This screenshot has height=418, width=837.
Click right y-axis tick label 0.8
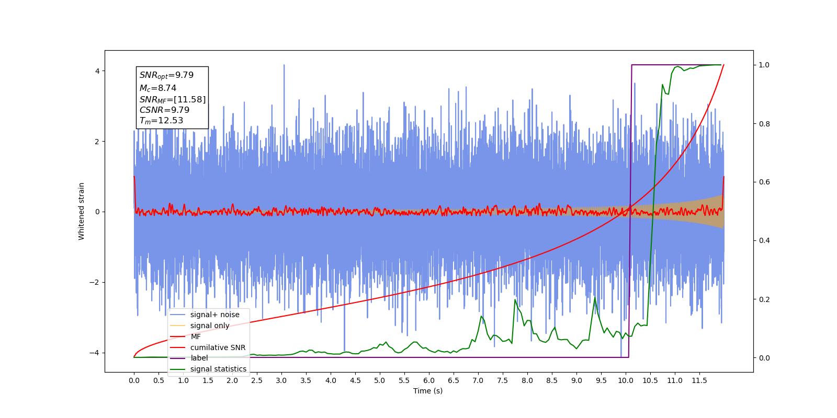(x=764, y=124)
